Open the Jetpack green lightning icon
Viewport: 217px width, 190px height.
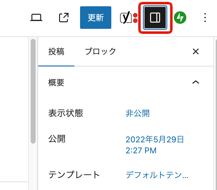pyautogui.click(x=180, y=18)
